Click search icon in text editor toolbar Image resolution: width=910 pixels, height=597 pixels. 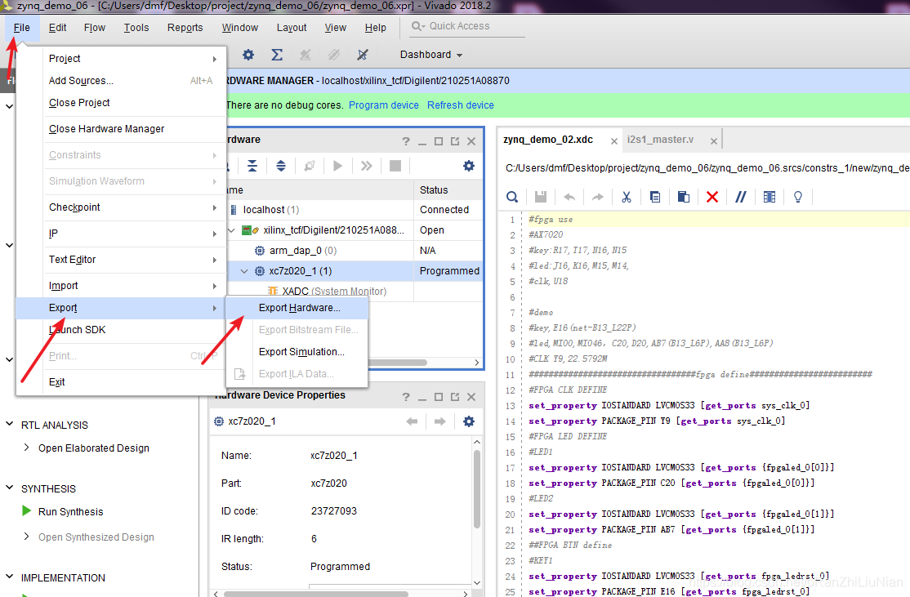(512, 197)
